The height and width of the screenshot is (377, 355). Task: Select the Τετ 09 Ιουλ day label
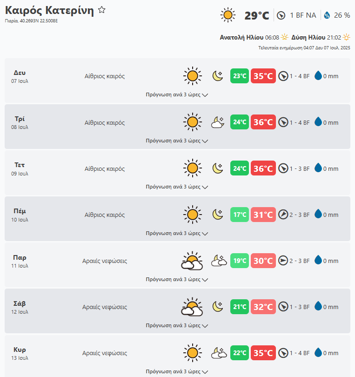tap(20, 168)
